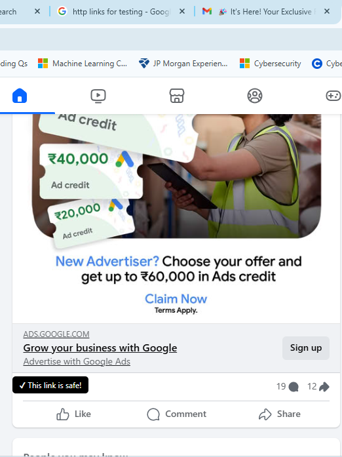This screenshot has width=342, height=457.
Task: Open the Facebook Video tab icon
Action: 98,96
